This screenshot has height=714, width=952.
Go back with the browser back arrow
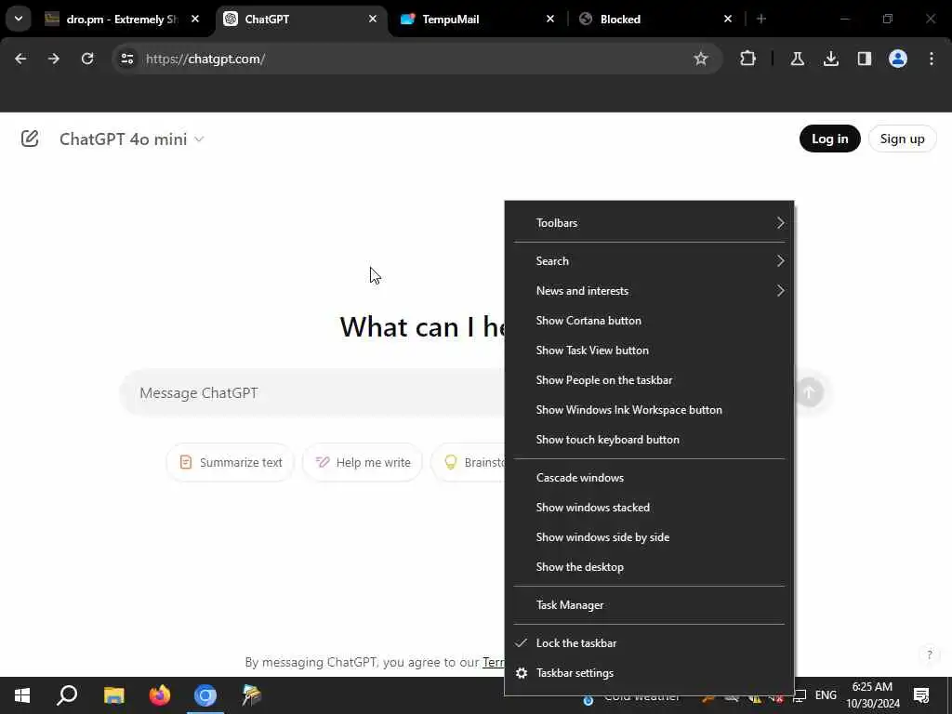[20, 59]
